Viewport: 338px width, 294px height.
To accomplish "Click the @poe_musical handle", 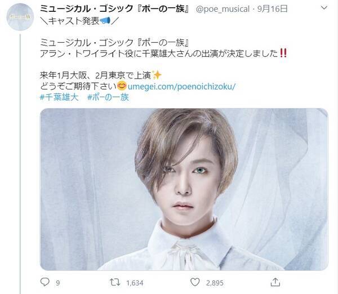I will pos(223,9).
